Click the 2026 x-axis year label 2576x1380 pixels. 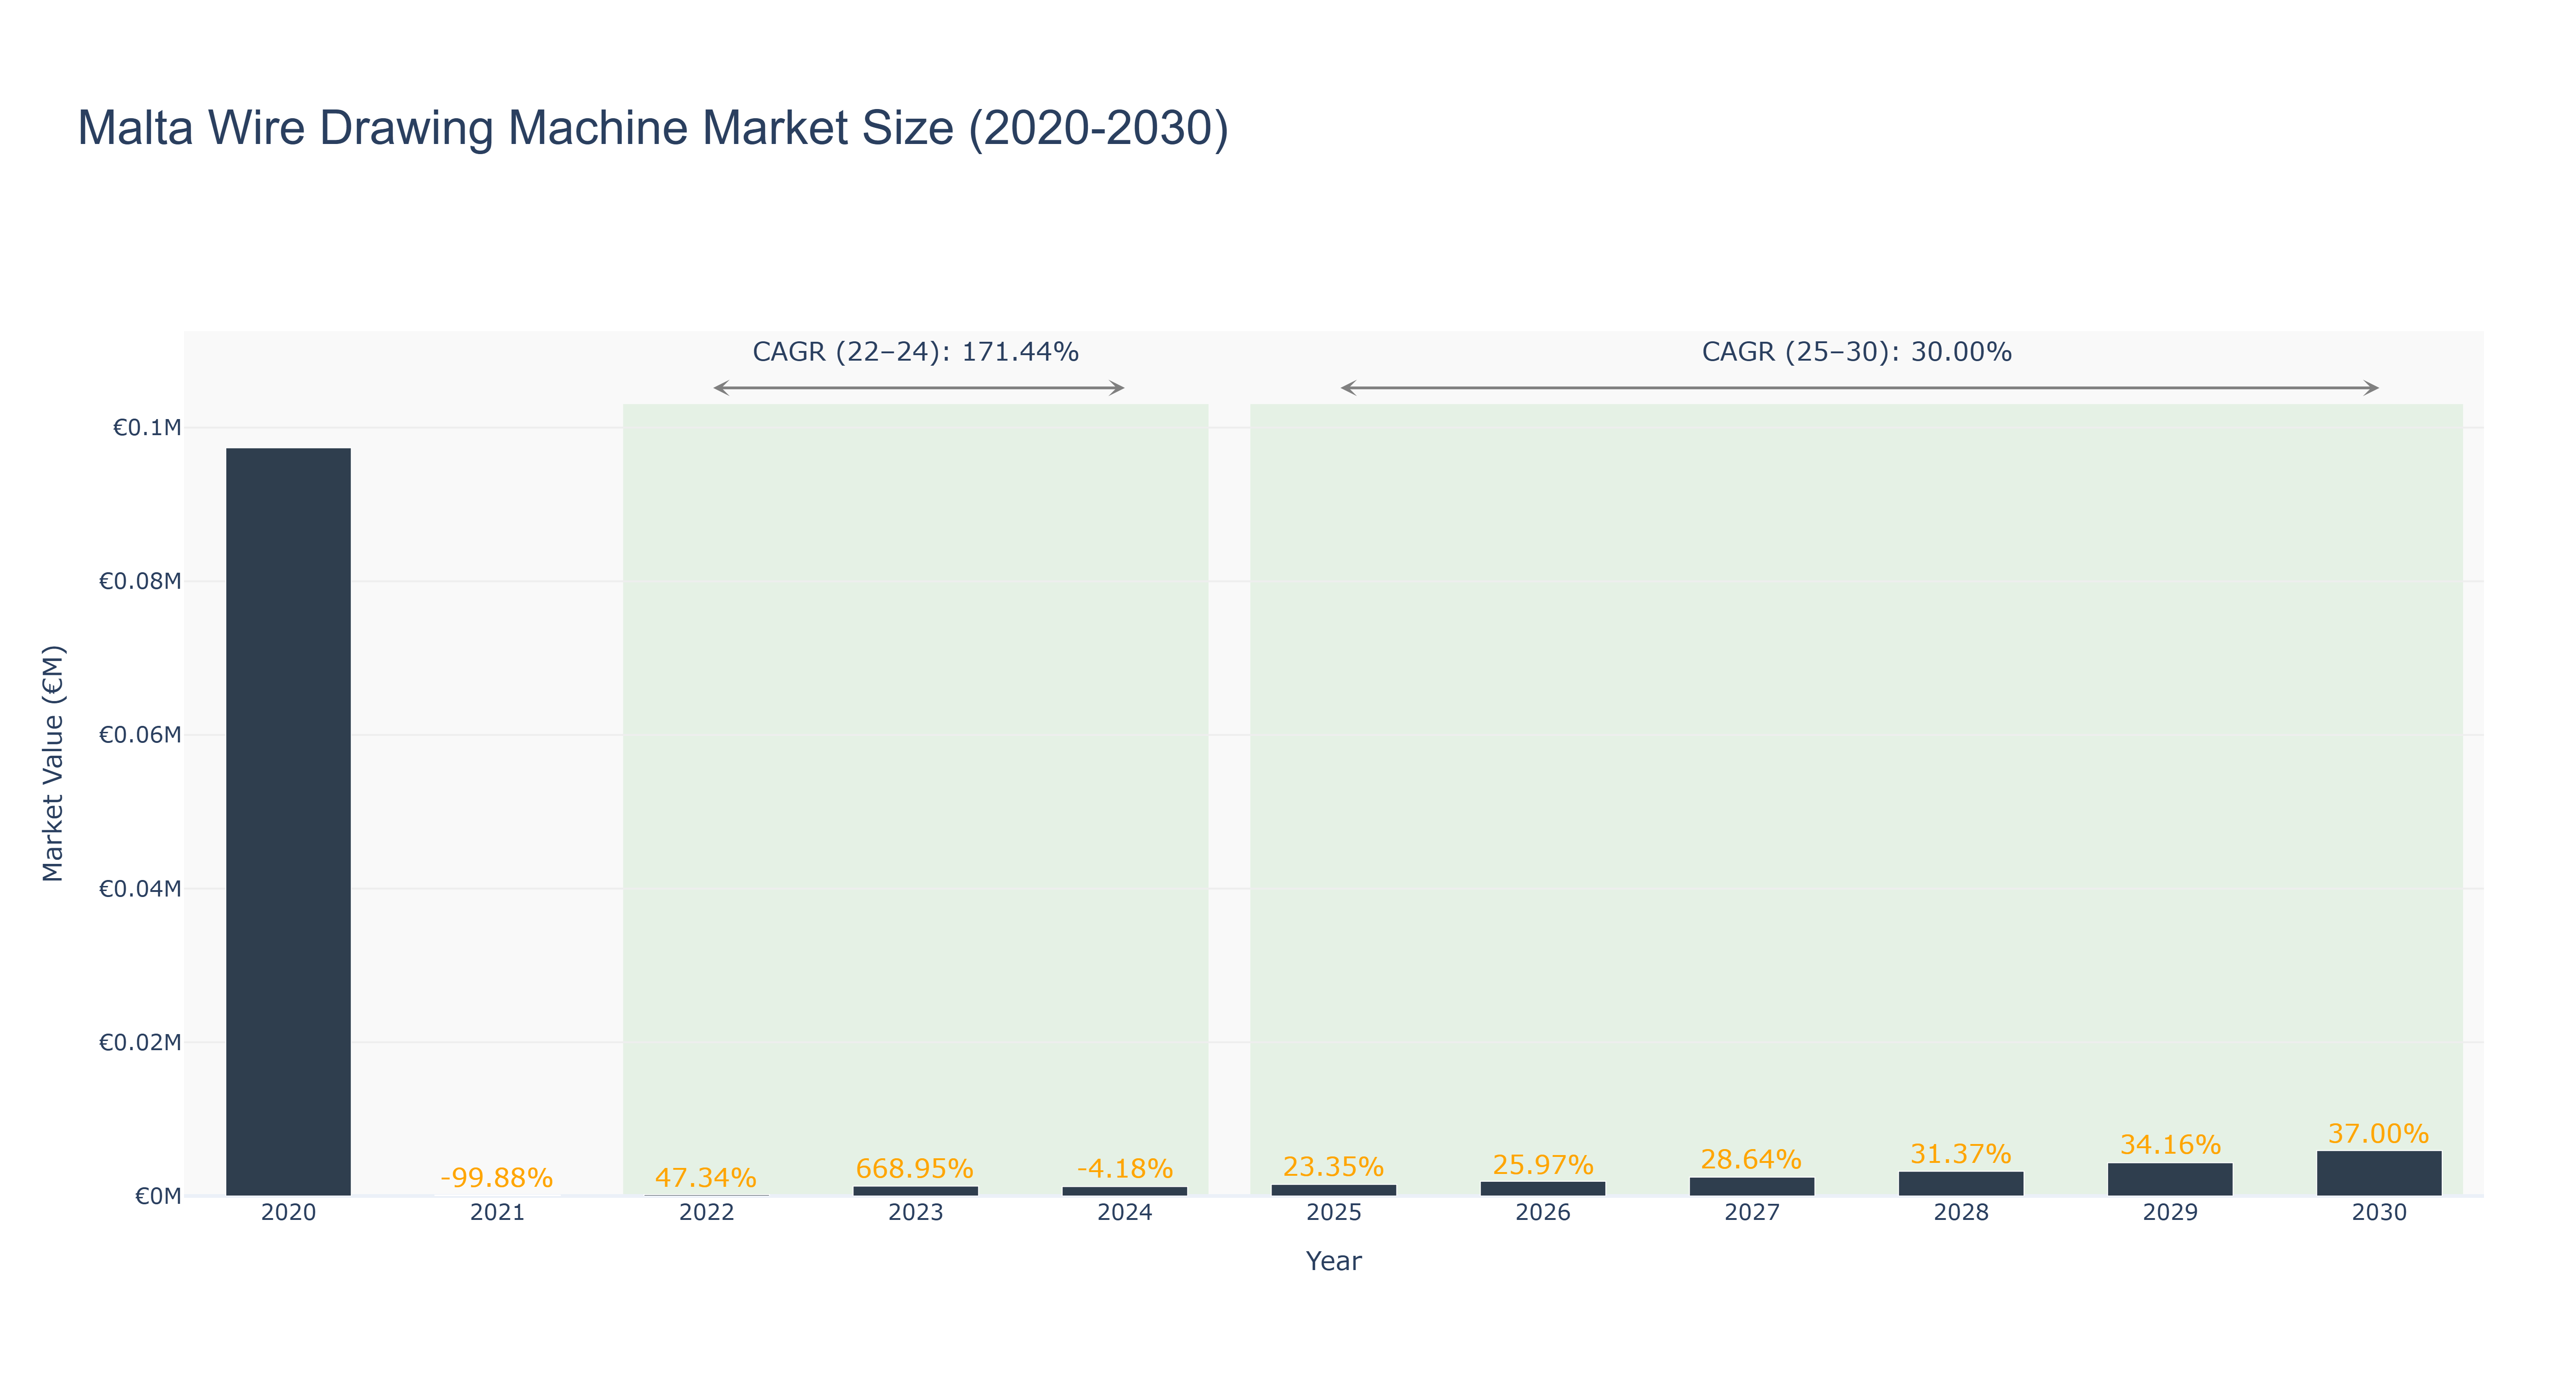click(1543, 1213)
